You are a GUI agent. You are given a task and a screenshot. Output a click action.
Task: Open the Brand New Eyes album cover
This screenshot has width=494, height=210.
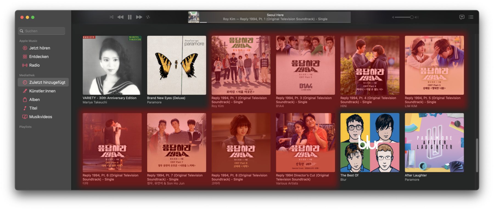click(x=176, y=65)
